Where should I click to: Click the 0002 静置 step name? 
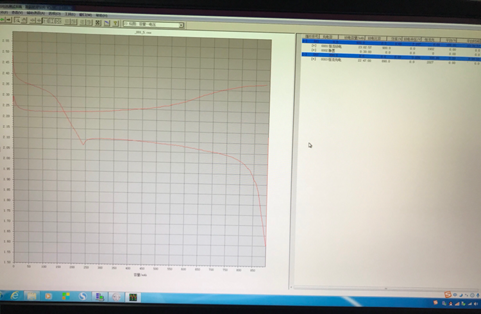(328, 50)
